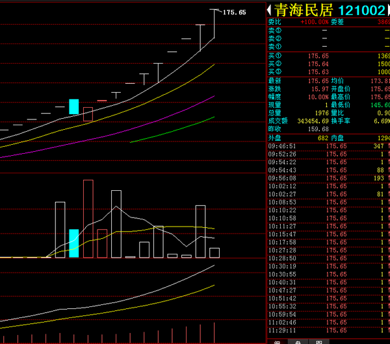
Task: Click the 委比 +100.00% value
Action: click(x=314, y=21)
